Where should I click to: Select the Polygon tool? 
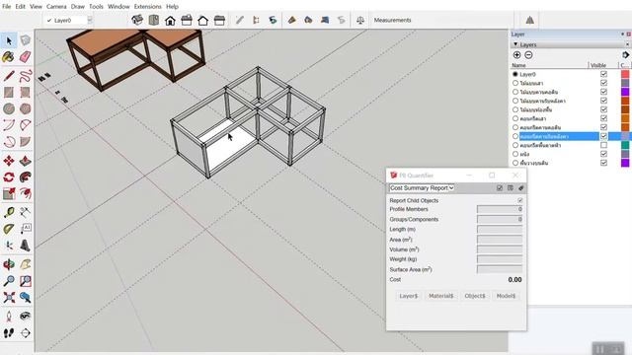pyautogui.click(x=26, y=108)
